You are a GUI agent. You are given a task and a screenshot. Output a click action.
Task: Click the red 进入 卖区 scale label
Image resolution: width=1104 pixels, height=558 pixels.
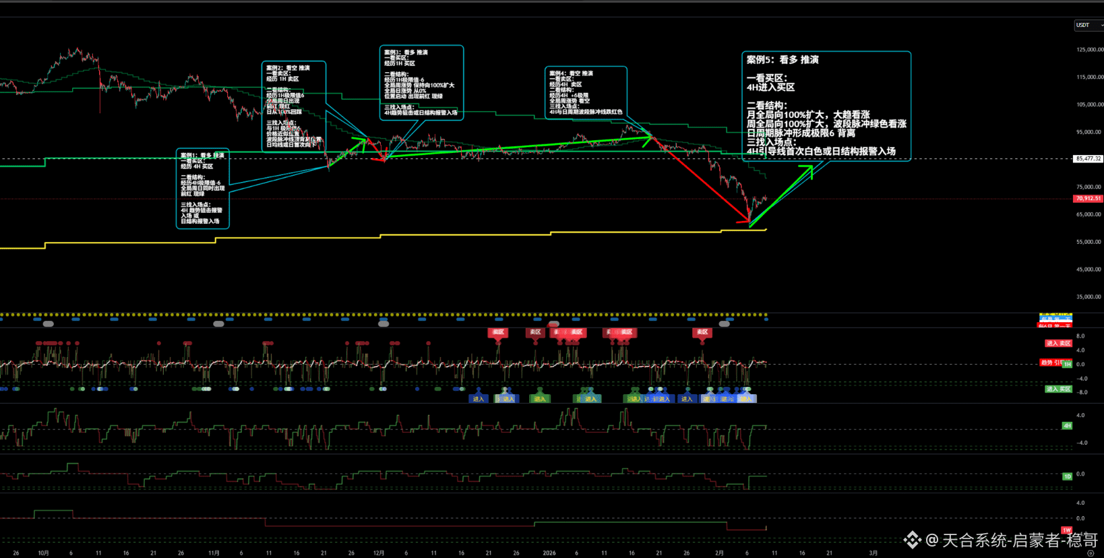[x=1057, y=343]
